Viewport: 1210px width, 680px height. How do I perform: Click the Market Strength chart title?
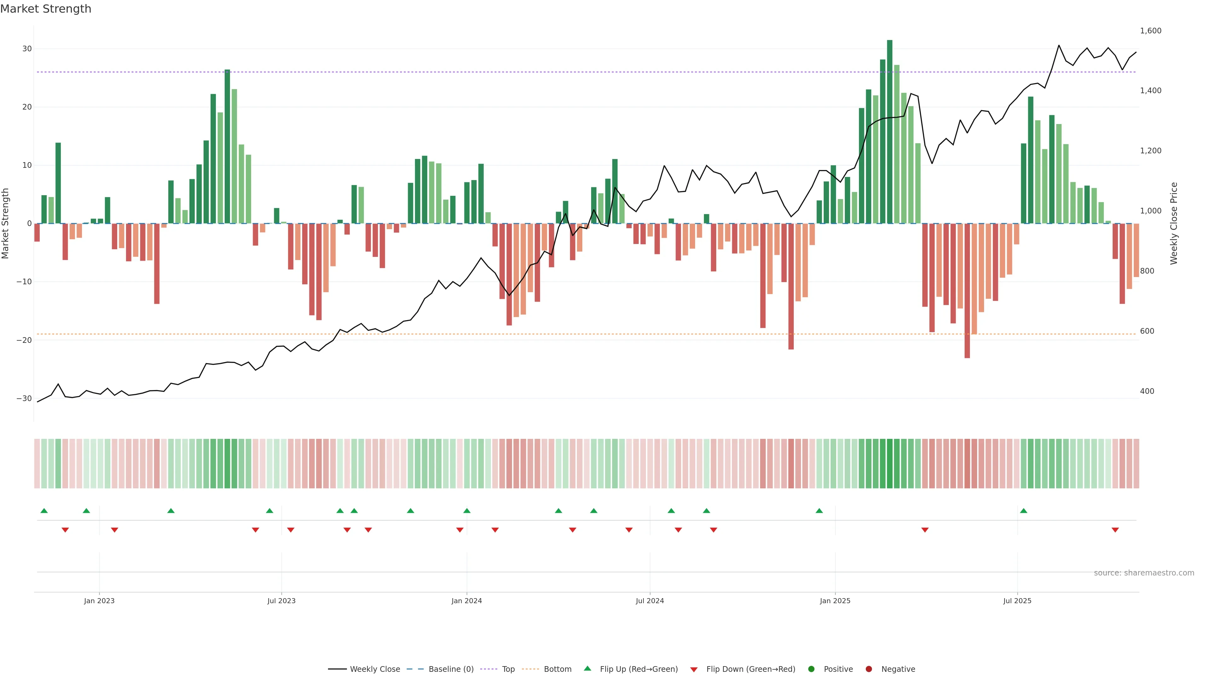[46, 9]
